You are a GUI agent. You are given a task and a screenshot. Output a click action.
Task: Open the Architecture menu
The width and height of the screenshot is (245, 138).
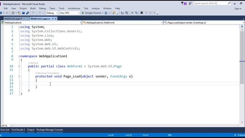pos(74,8)
